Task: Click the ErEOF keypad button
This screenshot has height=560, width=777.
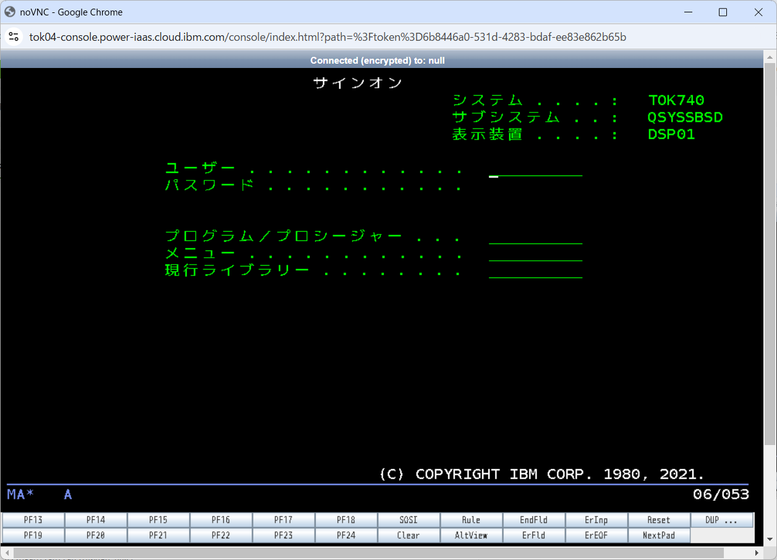Action: 597,535
